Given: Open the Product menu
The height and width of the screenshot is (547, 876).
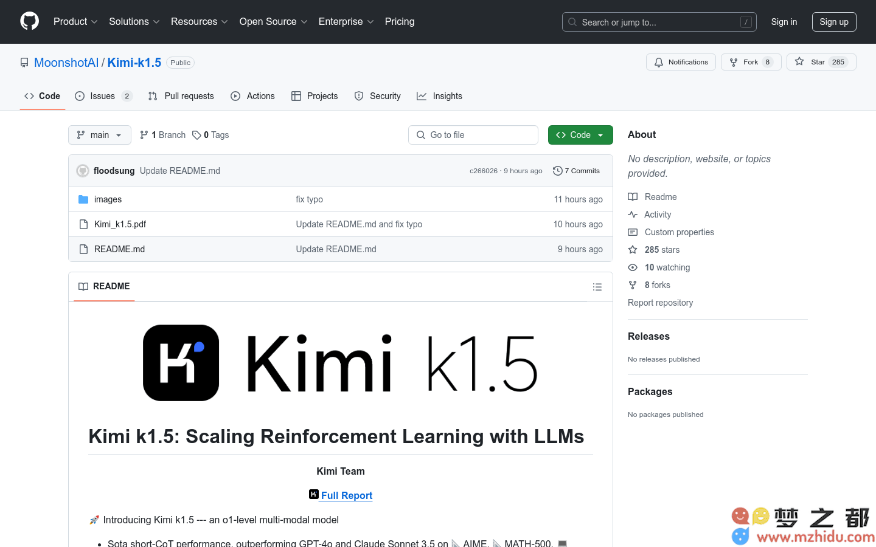Looking at the screenshot, I should click(x=75, y=21).
